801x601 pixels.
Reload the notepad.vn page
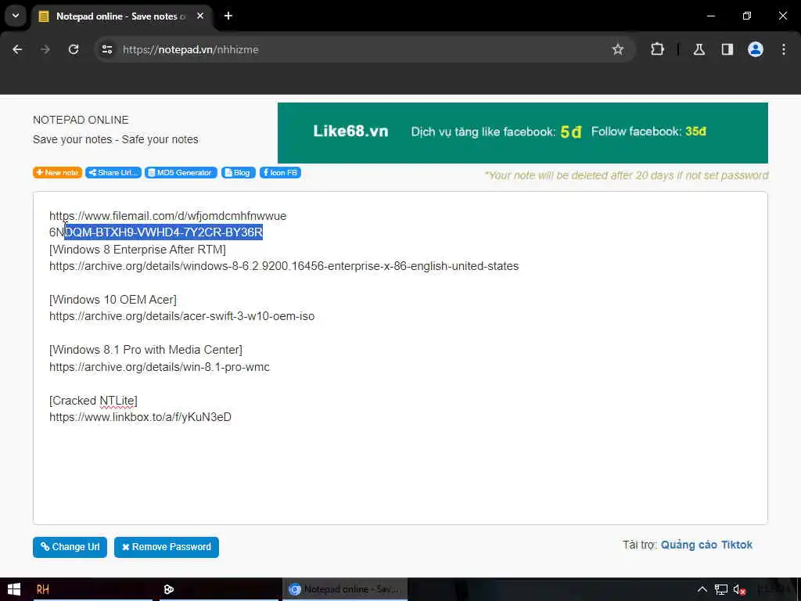click(74, 49)
